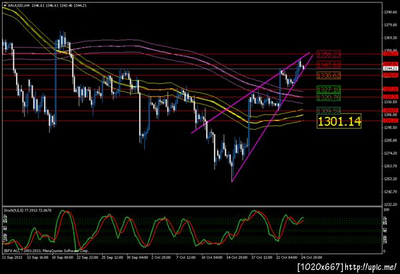Click the white 1344.21 current price tag

point(391,69)
